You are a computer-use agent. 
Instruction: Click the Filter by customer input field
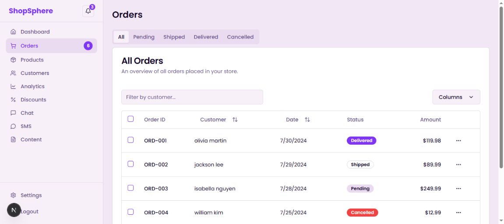[192, 97]
